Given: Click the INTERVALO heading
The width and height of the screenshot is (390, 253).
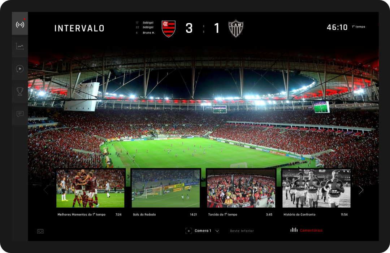Looking at the screenshot, I should [x=79, y=29].
